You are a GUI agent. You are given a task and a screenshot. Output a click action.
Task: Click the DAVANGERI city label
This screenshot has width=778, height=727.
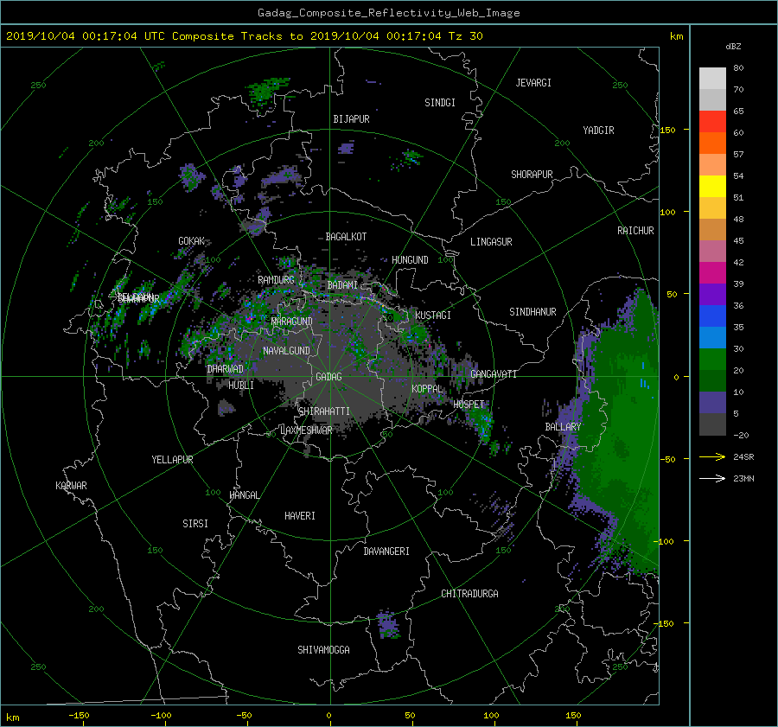[x=386, y=552]
